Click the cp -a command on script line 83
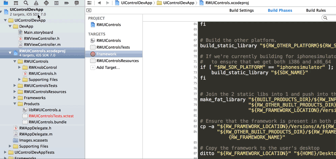Image resolution: width=336 pixels, height=159 pixels. (268, 126)
